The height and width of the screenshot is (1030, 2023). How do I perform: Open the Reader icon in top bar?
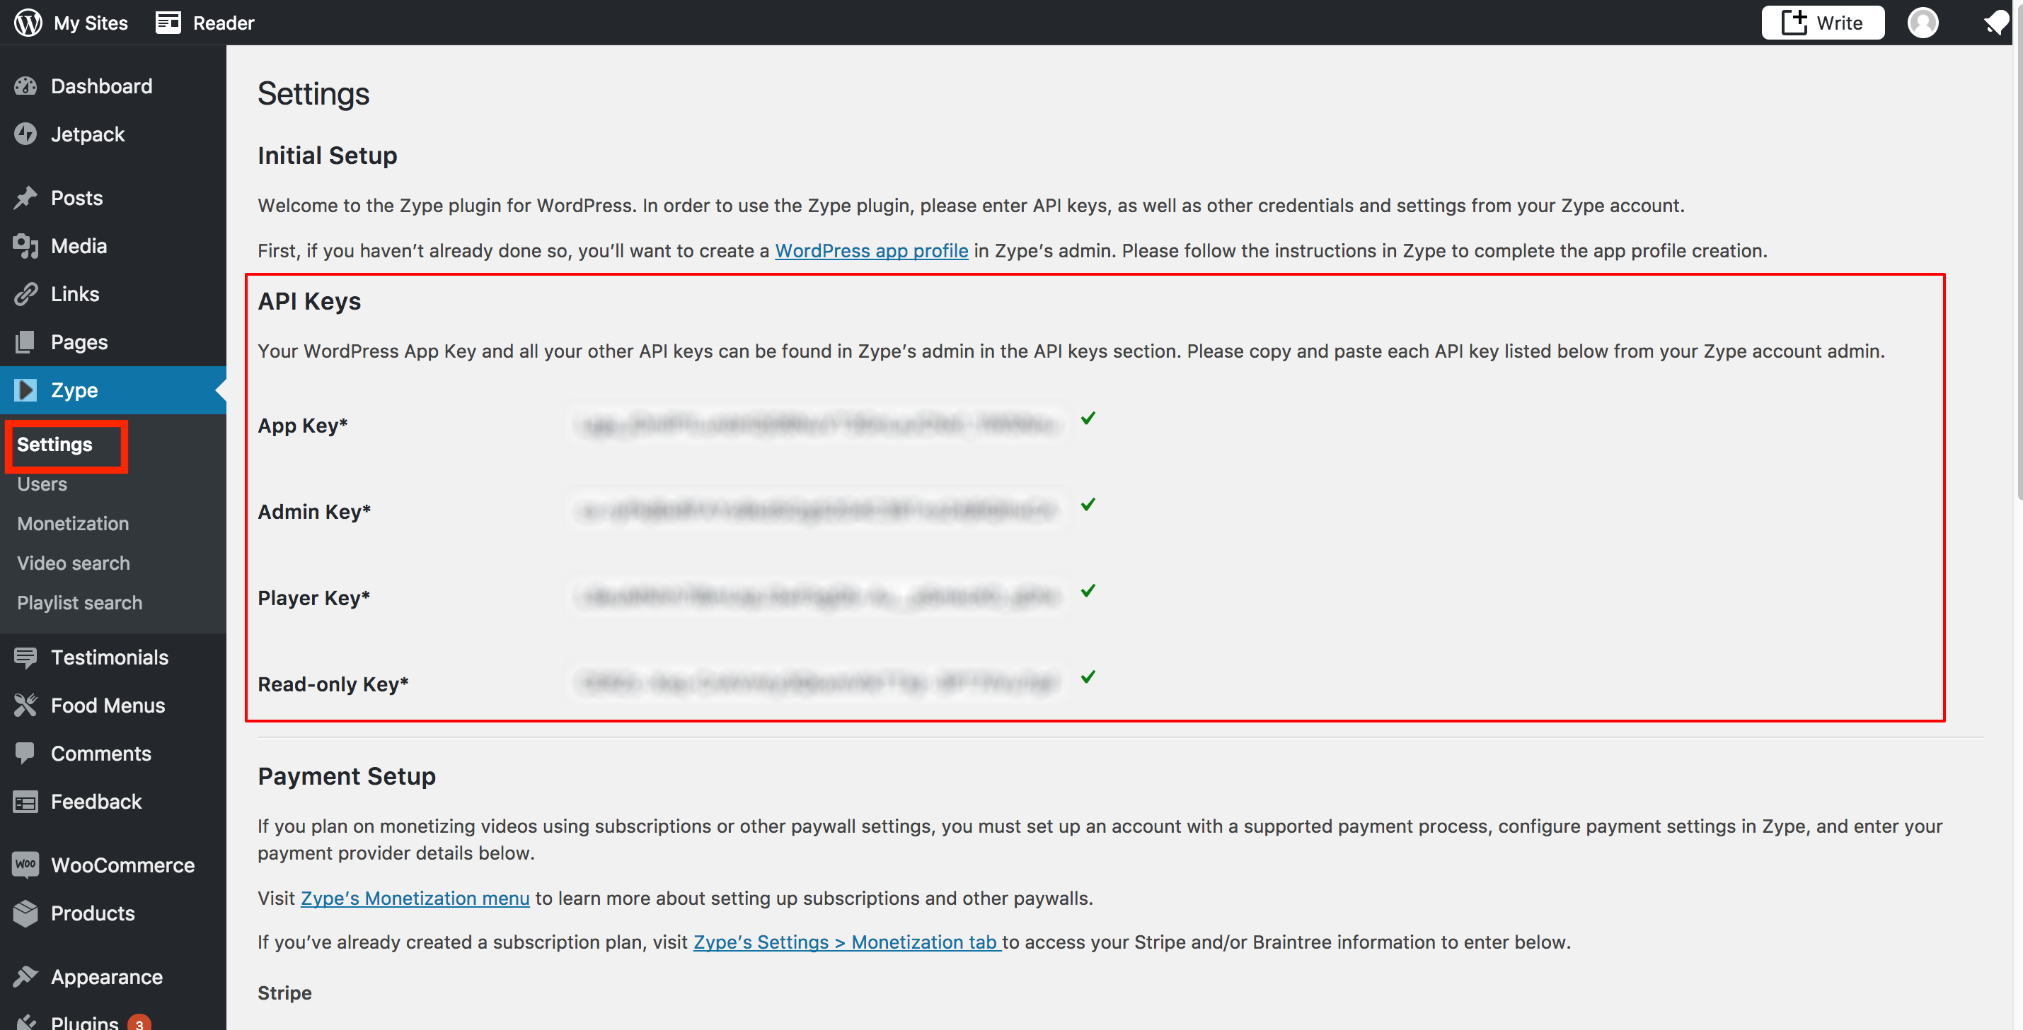[x=168, y=22]
